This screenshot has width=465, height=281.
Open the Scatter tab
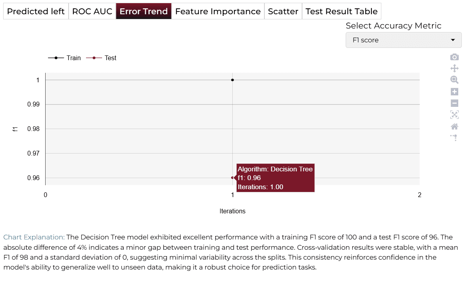[x=283, y=11]
